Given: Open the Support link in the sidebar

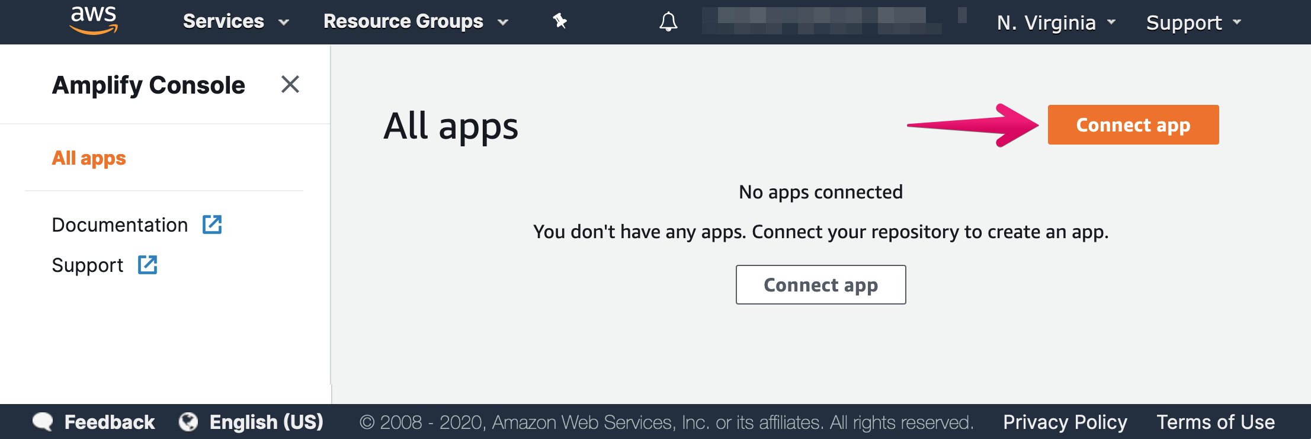Looking at the screenshot, I should pos(88,265).
